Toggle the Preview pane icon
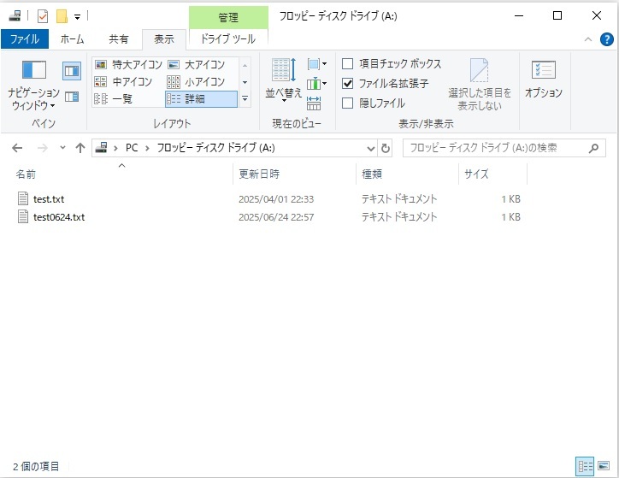This screenshot has width=619, height=478. tap(72, 71)
